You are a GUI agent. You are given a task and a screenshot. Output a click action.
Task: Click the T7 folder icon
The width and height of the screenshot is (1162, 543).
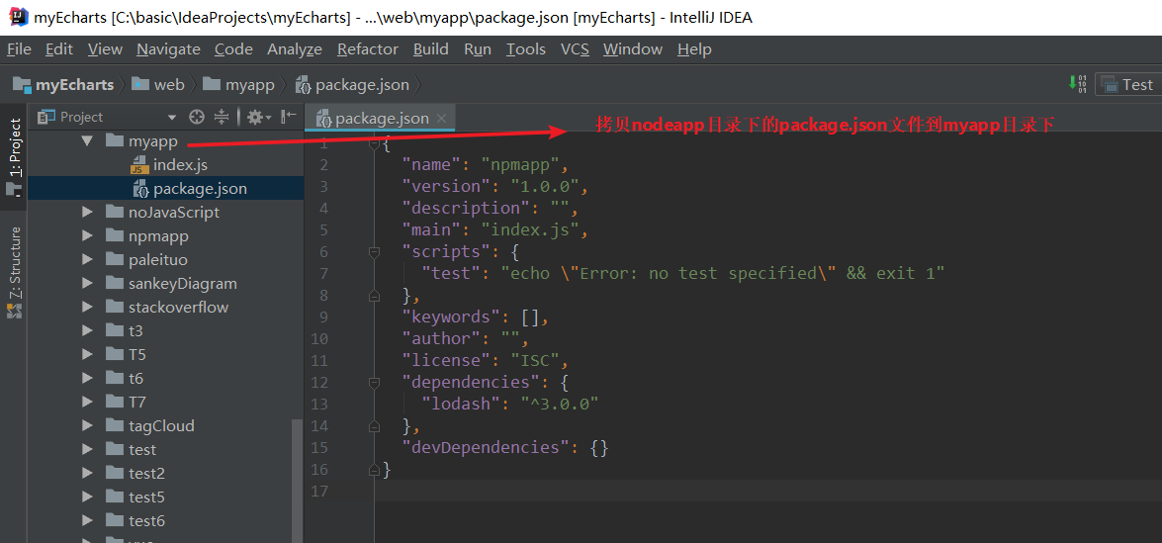click(x=114, y=402)
